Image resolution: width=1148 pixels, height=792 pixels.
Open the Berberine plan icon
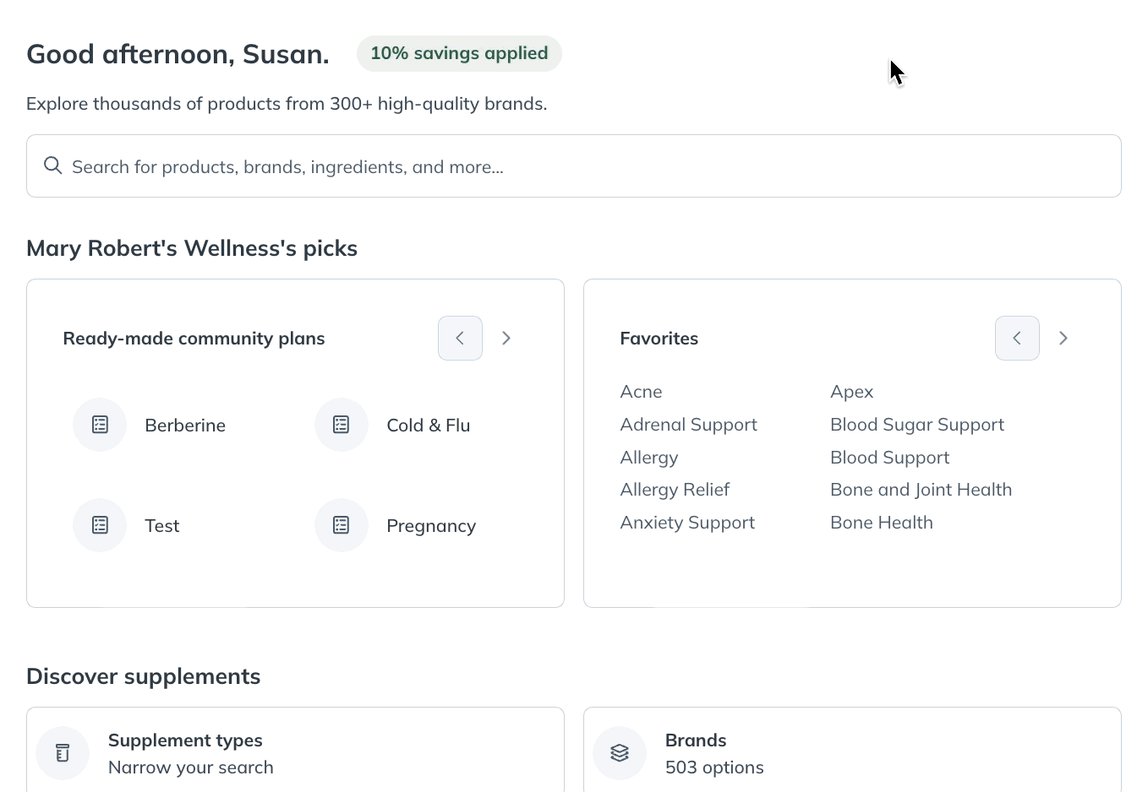[x=100, y=425]
